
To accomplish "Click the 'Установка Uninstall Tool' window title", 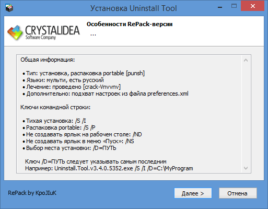I will point(134,8).
